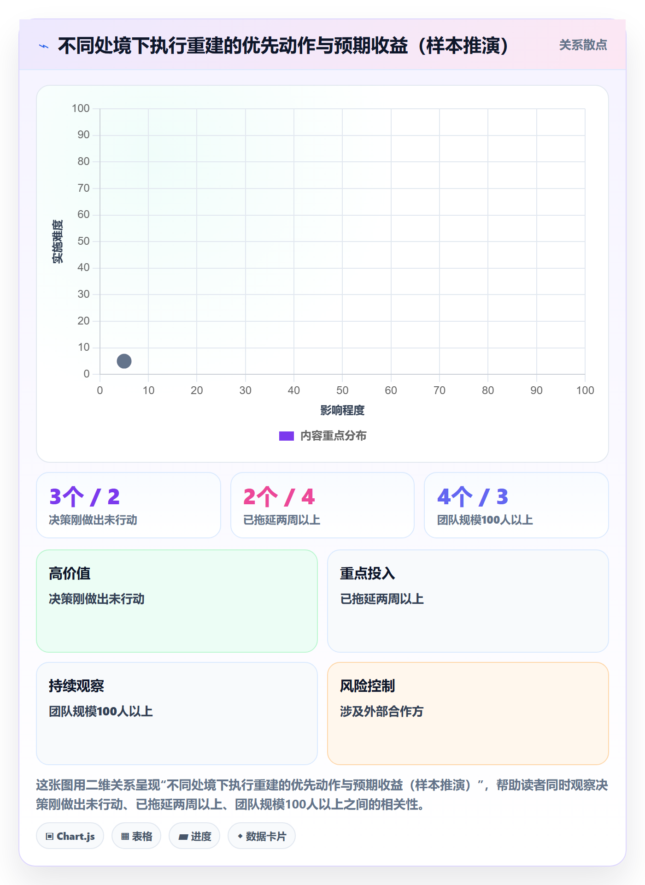Open the 3个 / 2 决策刚做出未行动 stat card

click(x=129, y=505)
